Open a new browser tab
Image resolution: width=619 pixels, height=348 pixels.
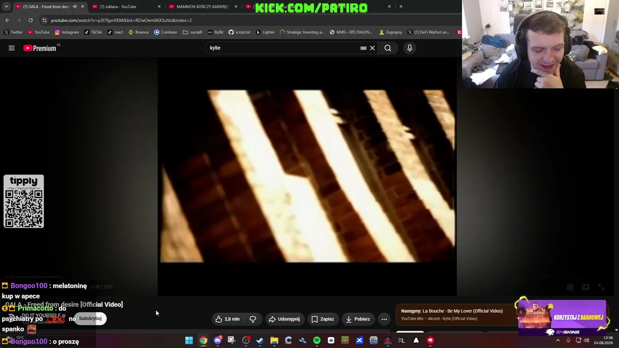[401, 7]
